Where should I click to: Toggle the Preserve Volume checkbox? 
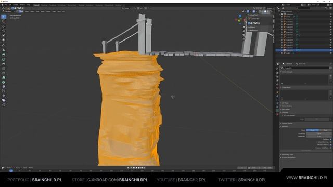(x=330, y=145)
